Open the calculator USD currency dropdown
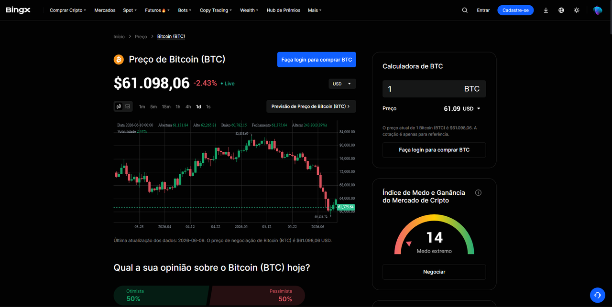 [471, 109]
